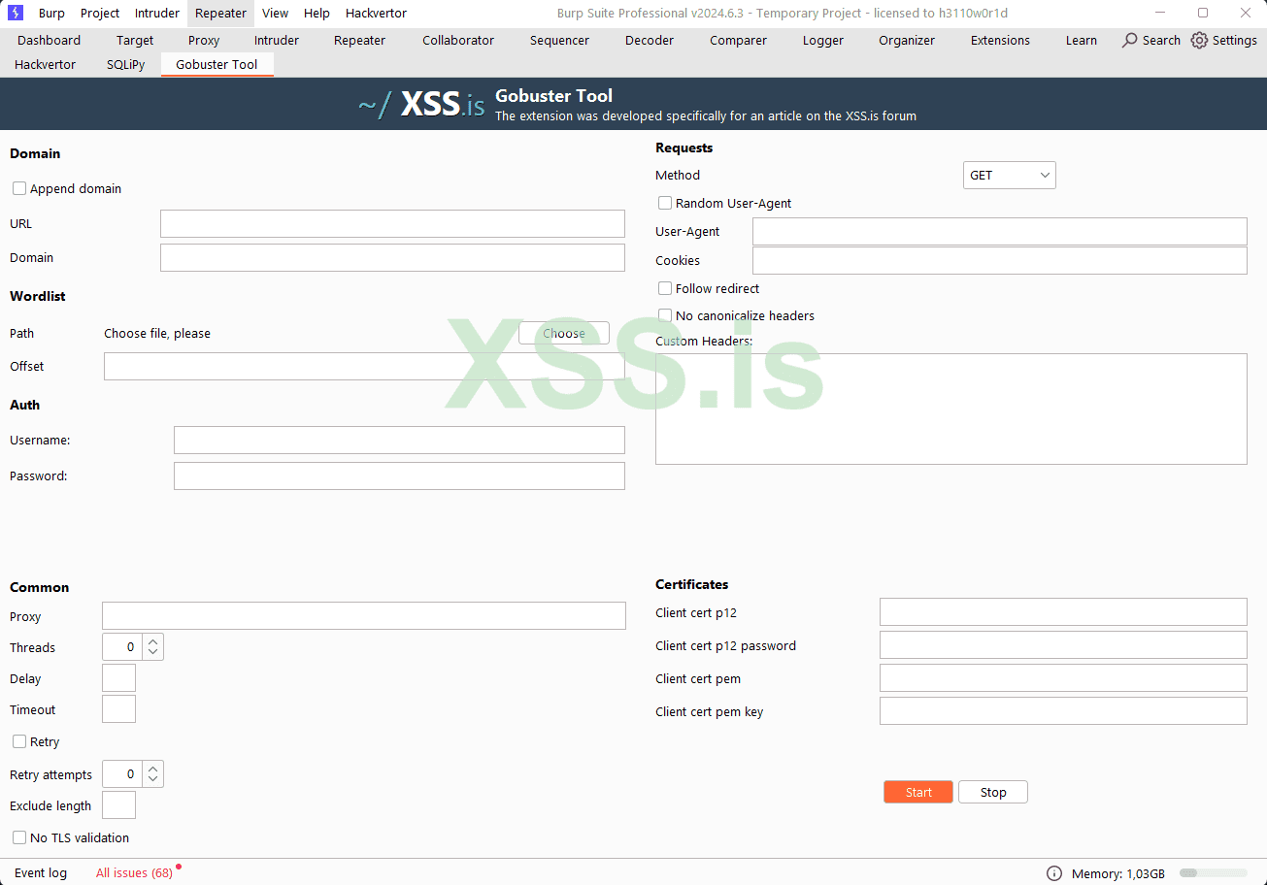Open the Collaborator tab
Image resolution: width=1267 pixels, height=885 pixels.
point(458,40)
